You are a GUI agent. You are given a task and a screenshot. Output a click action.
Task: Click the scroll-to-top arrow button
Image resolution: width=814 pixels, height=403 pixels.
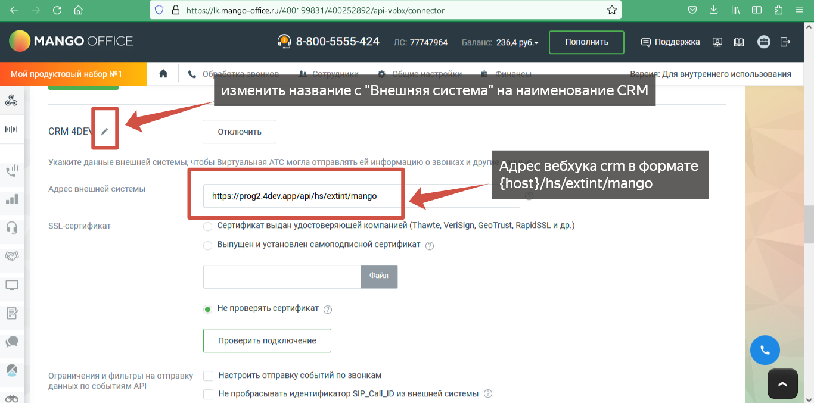pos(782,384)
